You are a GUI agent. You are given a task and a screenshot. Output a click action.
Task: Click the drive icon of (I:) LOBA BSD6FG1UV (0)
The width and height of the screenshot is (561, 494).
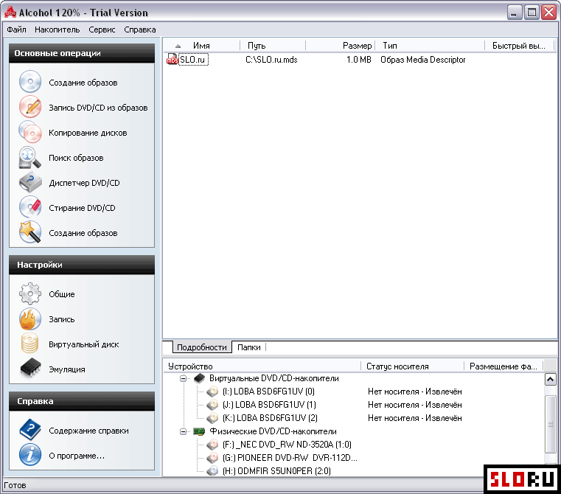(212, 392)
